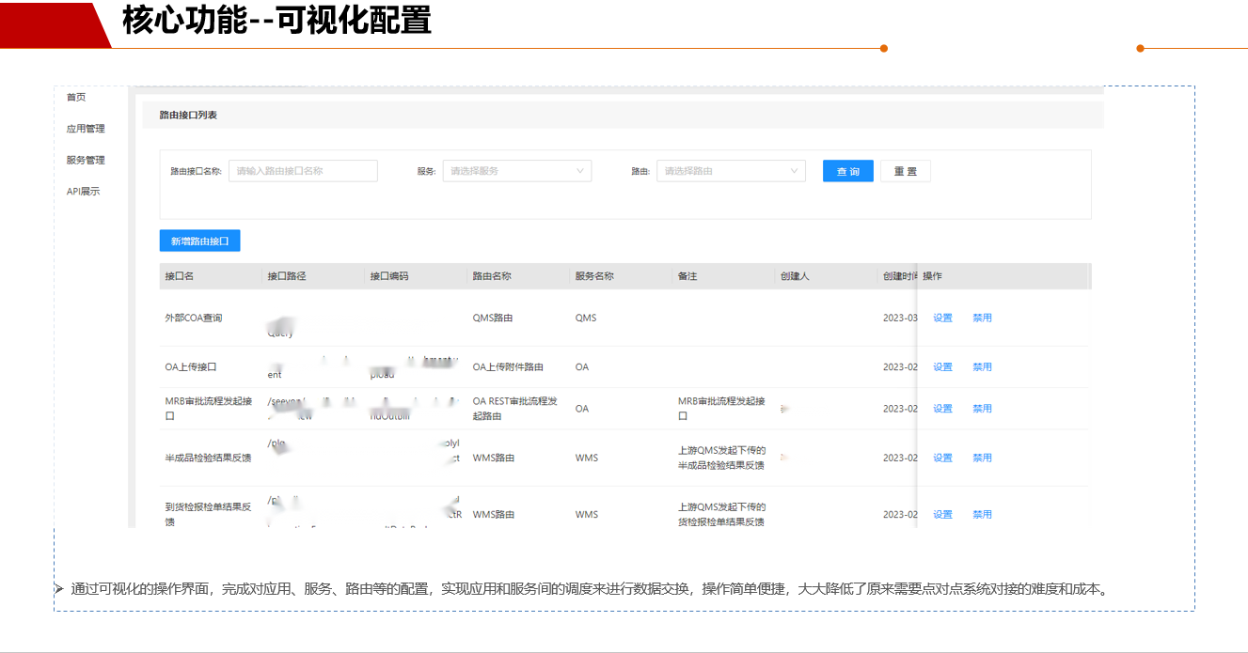Image resolution: width=1248 pixels, height=653 pixels.
Task: Click the 新增路由接口 button
Action: click(x=199, y=241)
